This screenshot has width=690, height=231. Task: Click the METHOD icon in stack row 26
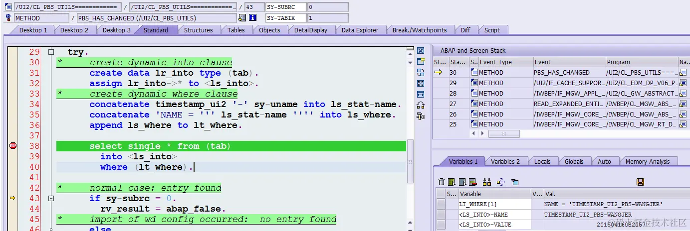[474, 115]
